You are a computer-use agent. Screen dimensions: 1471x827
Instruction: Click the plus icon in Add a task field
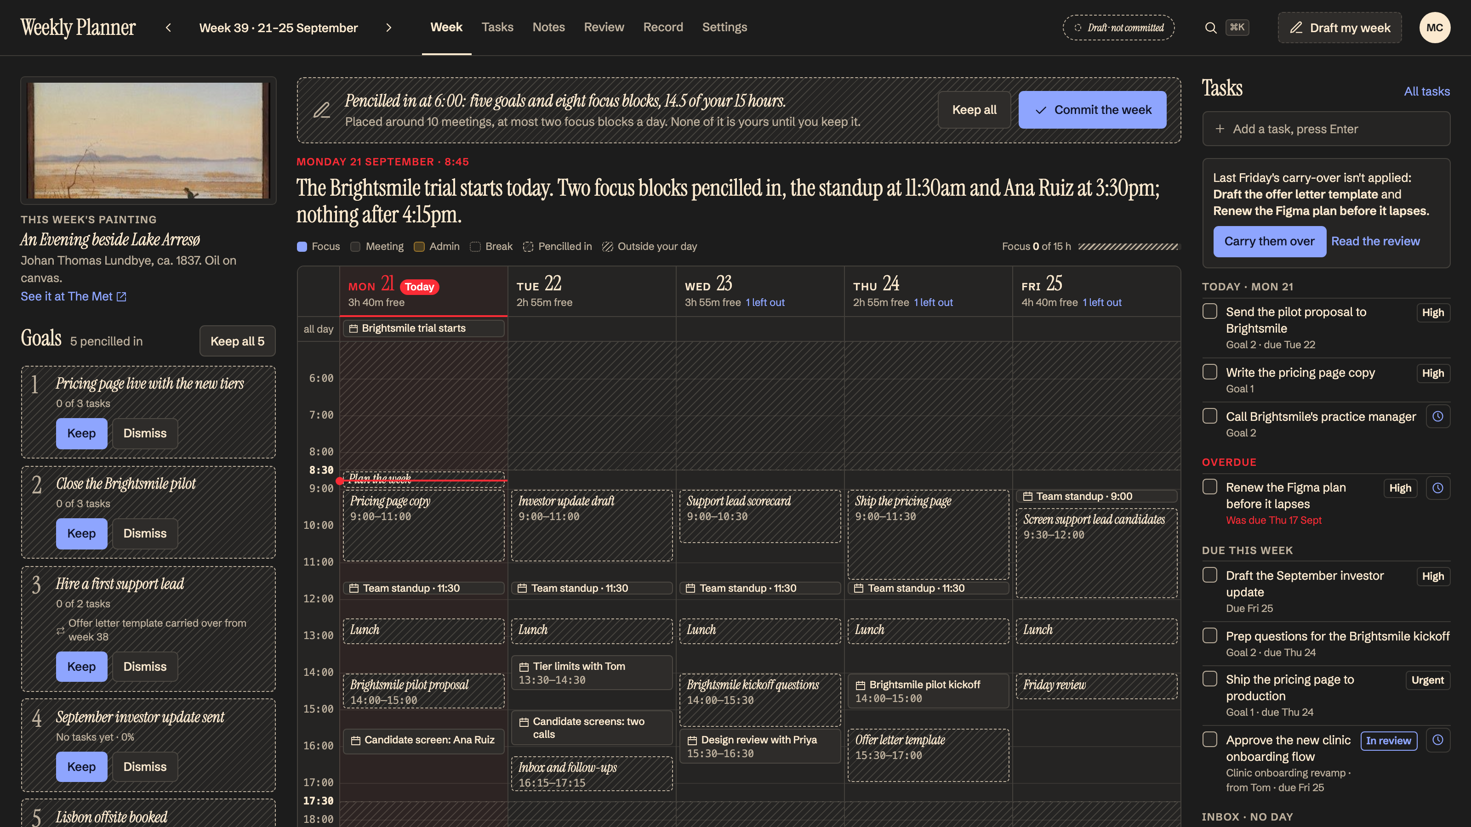click(1220, 129)
